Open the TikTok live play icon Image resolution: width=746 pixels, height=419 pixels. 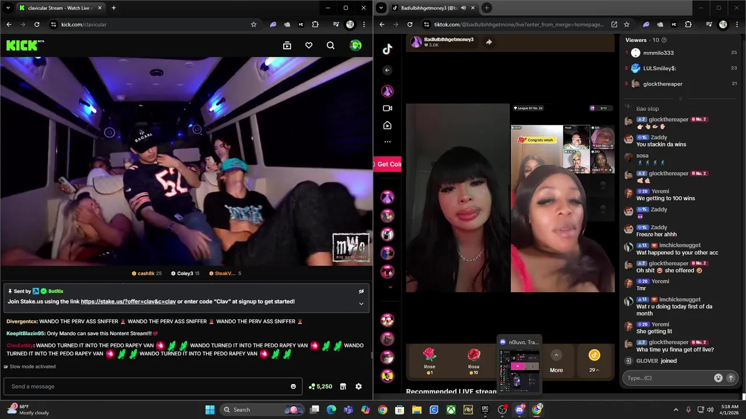coord(388,125)
